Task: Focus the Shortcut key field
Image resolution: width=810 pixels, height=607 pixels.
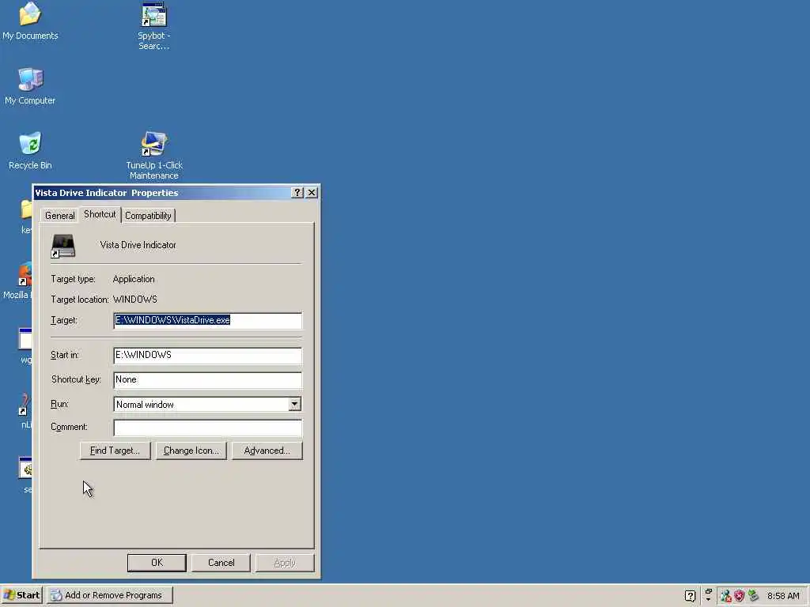Action: coord(208,380)
